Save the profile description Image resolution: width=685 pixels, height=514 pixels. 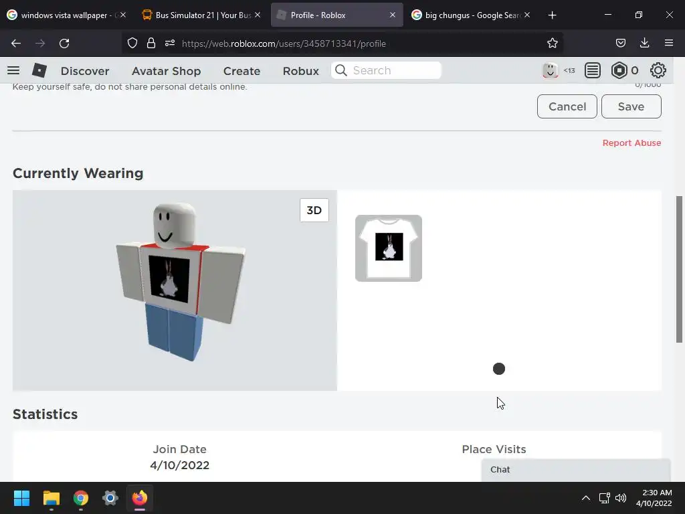631,106
